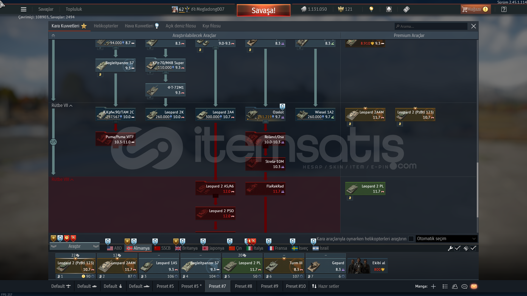Uncheck the auto-refill ammo checkbox
The height and width of the screenshot is (296, 527).
pos(473,248)
